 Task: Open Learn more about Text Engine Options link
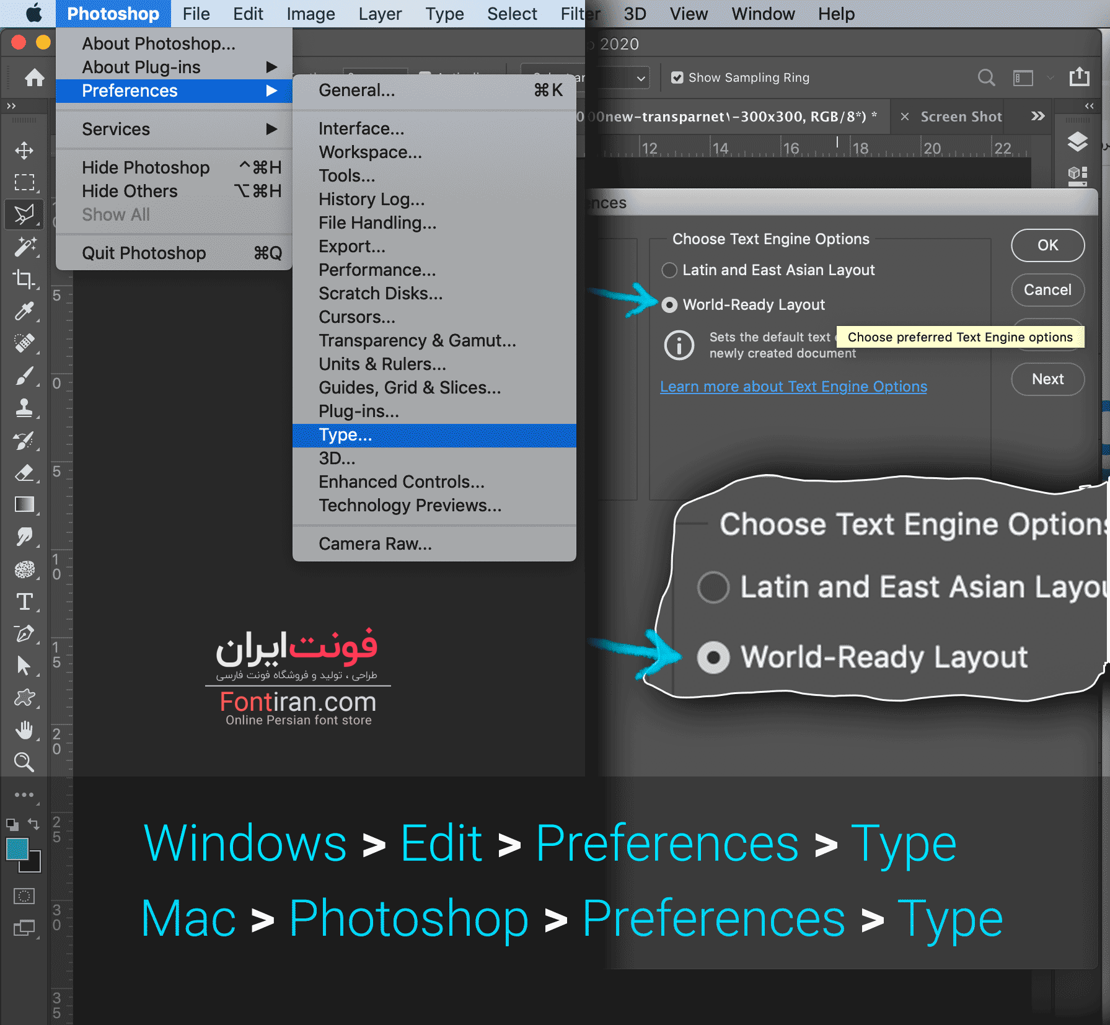[793, 387]
